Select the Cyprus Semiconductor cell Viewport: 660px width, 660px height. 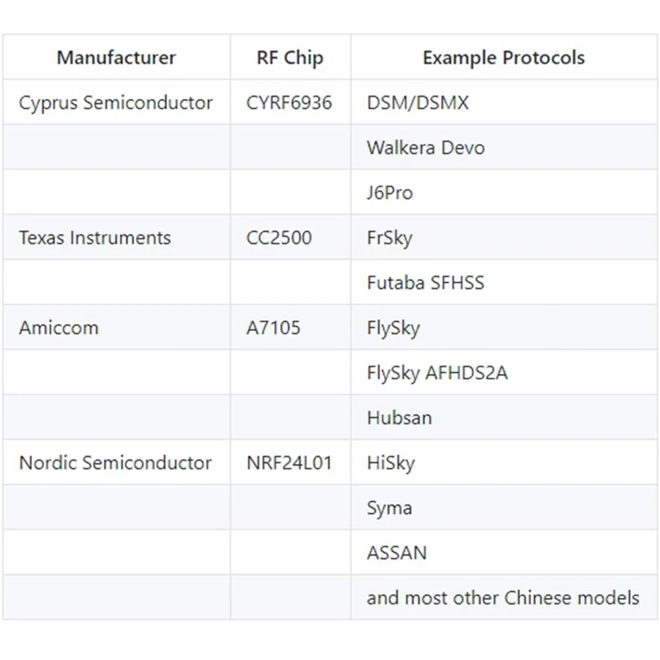[116, 103]
